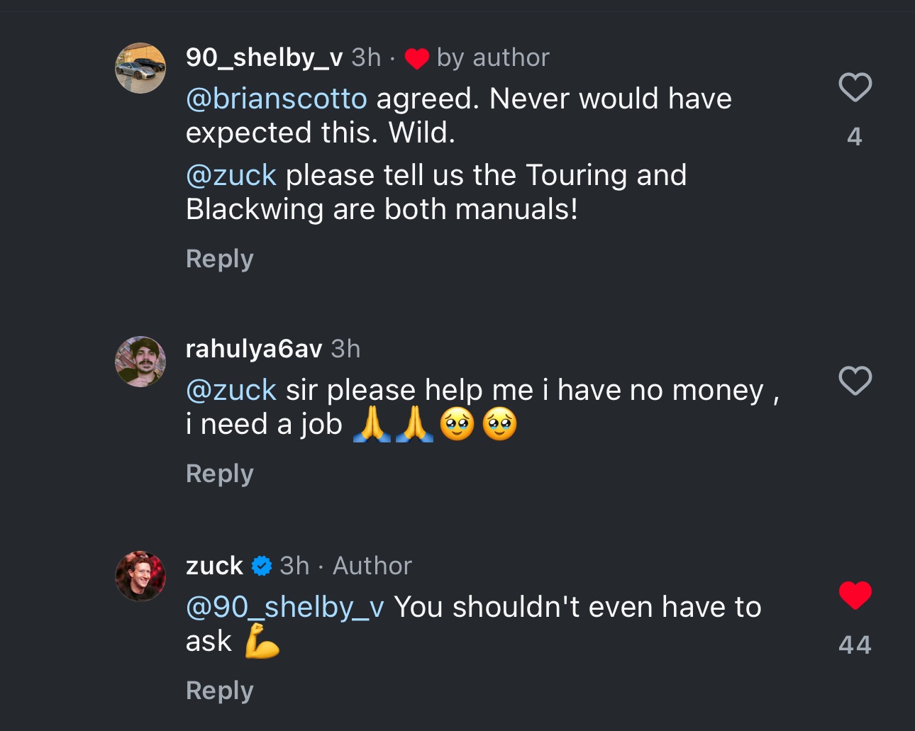Image resolution: width=915 pixels, height=731 pixels.
Task: Open the @brianscotto mention
Action: point(277,99)
